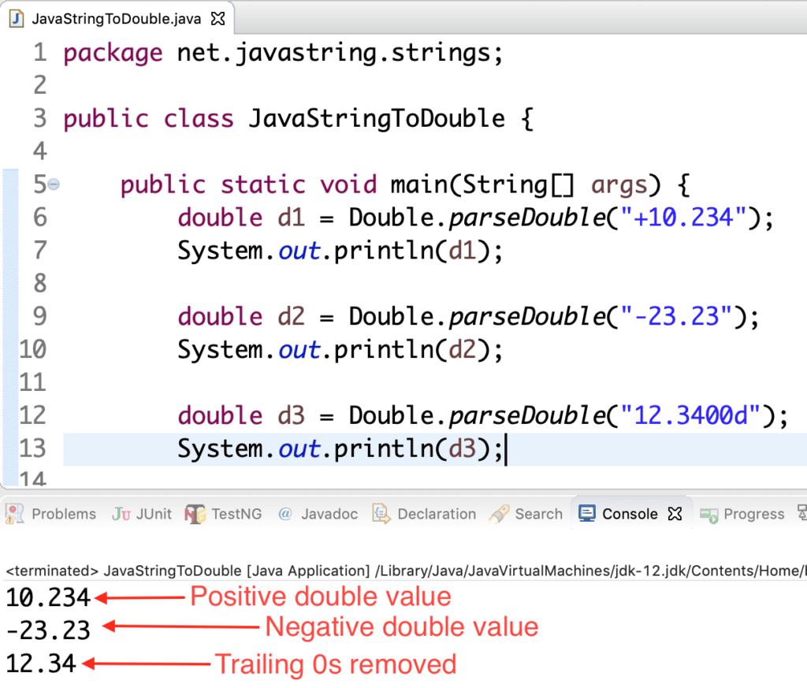Click the Problems view icon
The width and height of the screenshot is (807, 688).
point(14,513)
